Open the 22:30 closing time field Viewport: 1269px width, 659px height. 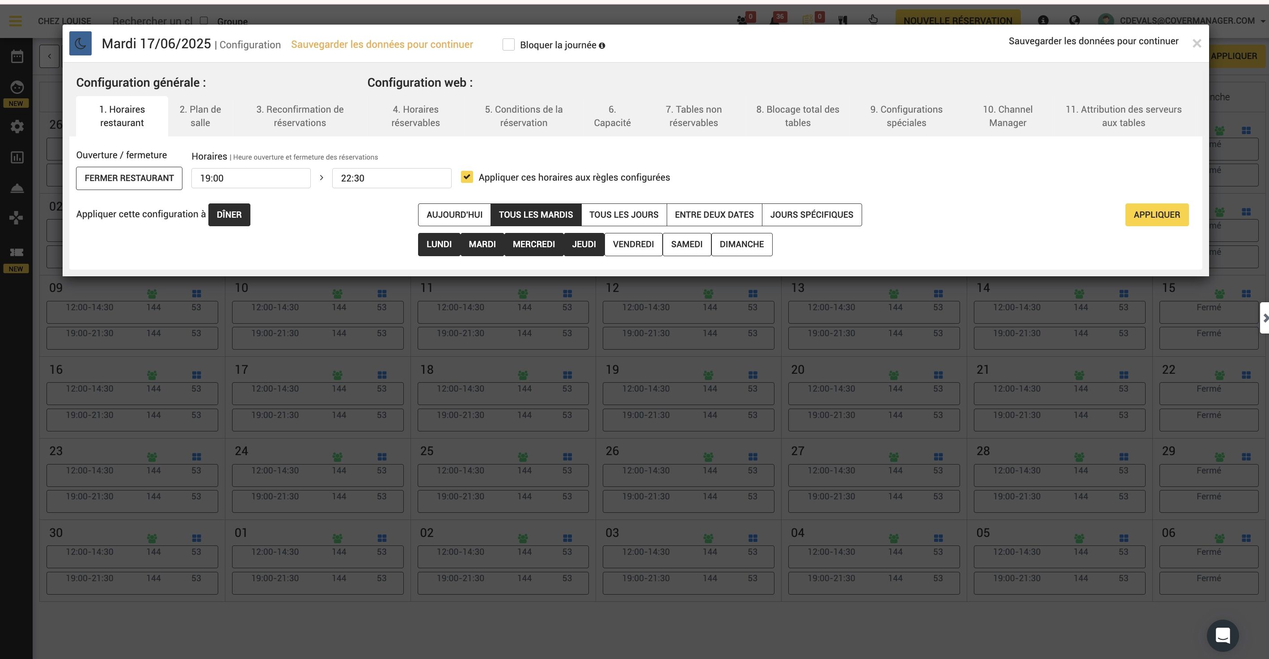pyautogui.click(x=392, y=178)
